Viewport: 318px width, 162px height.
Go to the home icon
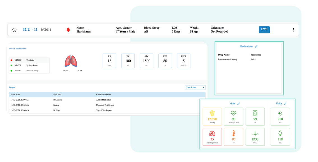(14, 30)
